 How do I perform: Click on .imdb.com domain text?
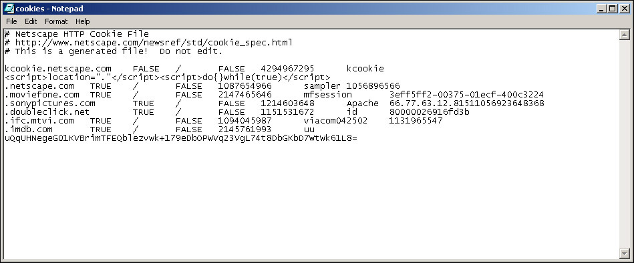click(29, 129)
